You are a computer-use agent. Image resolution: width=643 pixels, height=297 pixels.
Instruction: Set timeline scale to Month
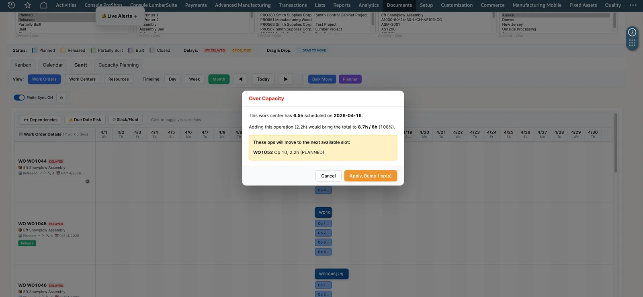pos(219,79)
